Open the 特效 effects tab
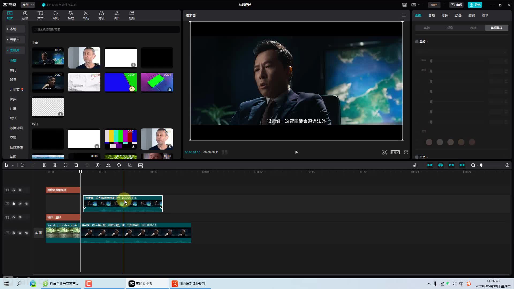 (x=71, y=15)
